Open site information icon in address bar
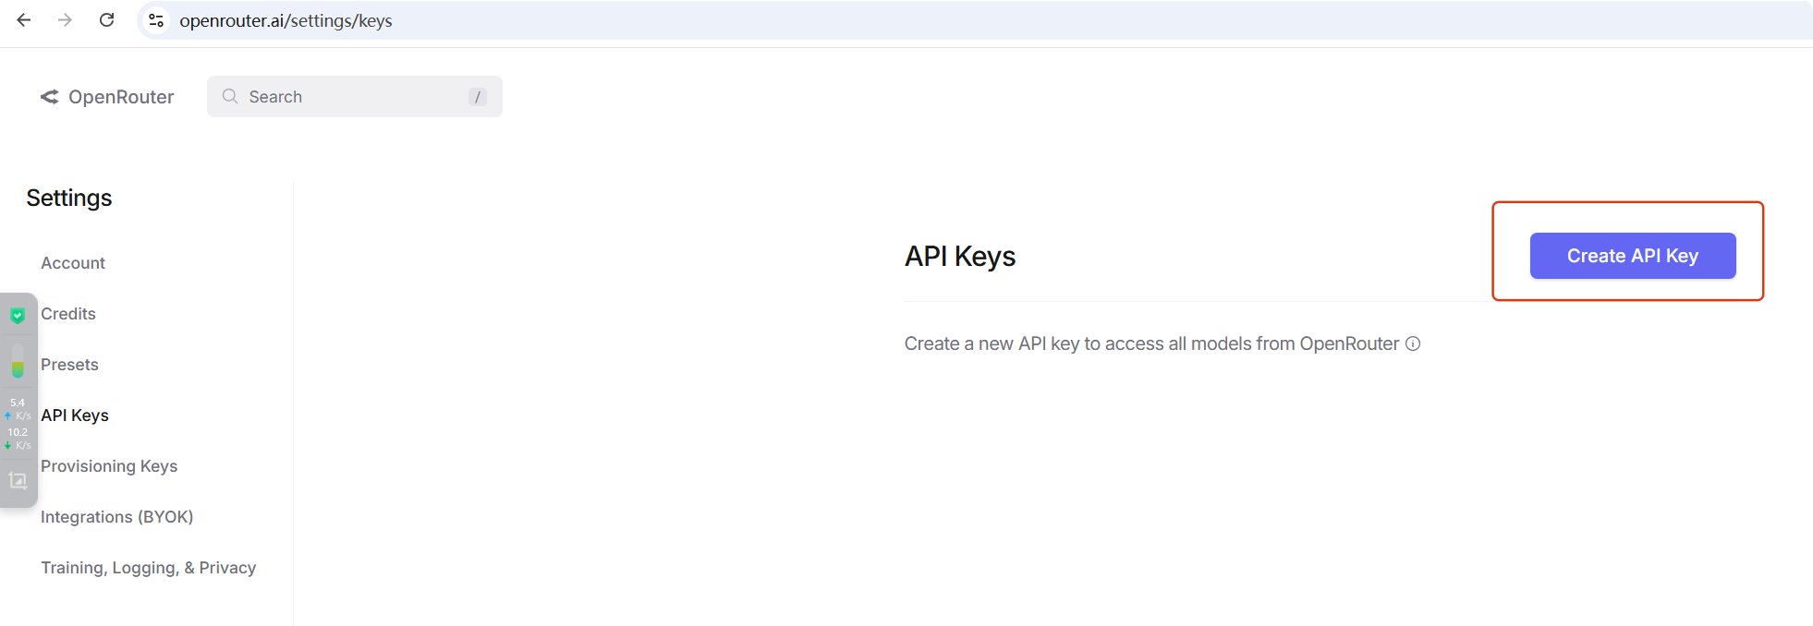 (x=156, y=20)
